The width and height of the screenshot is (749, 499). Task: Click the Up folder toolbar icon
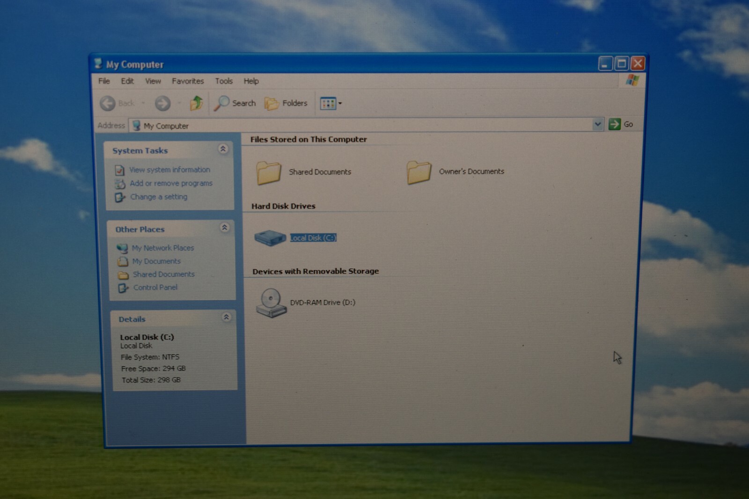196,103
